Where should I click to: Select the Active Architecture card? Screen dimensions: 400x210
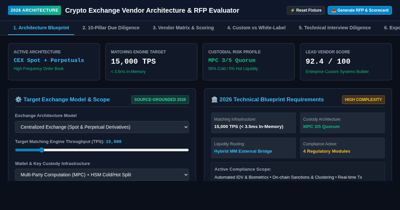[54, 62]
